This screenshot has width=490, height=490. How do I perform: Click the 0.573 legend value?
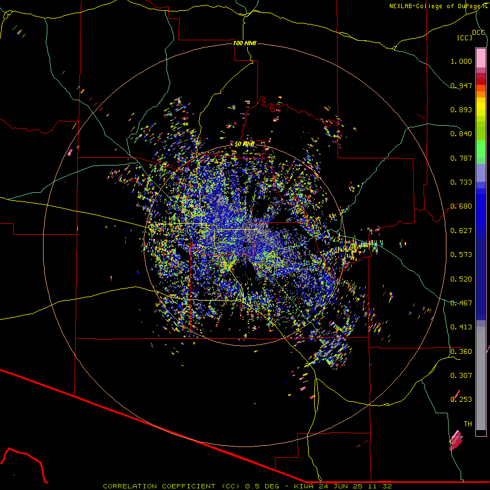pos(461,255)
